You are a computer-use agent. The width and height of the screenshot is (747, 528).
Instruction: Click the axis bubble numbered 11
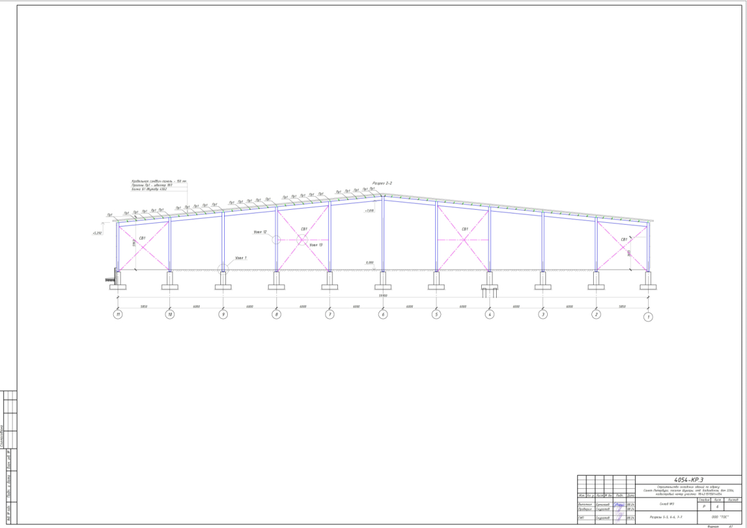118,315
